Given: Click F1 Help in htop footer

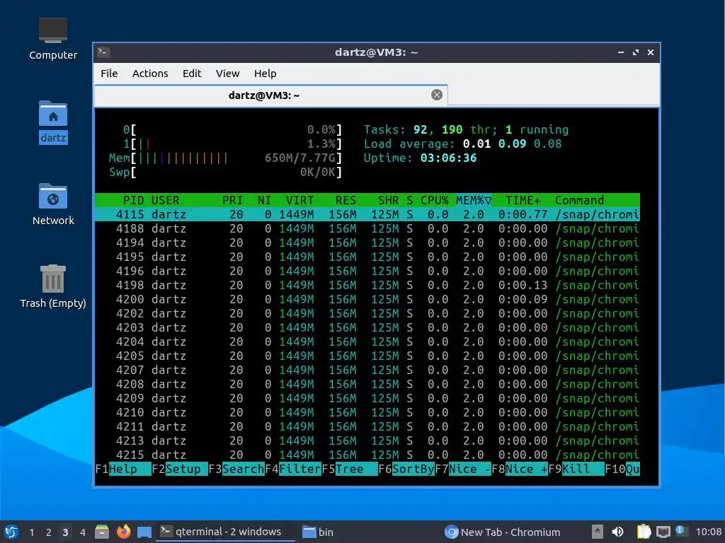Looking at the screenshot, I should (x=123, y=469).
